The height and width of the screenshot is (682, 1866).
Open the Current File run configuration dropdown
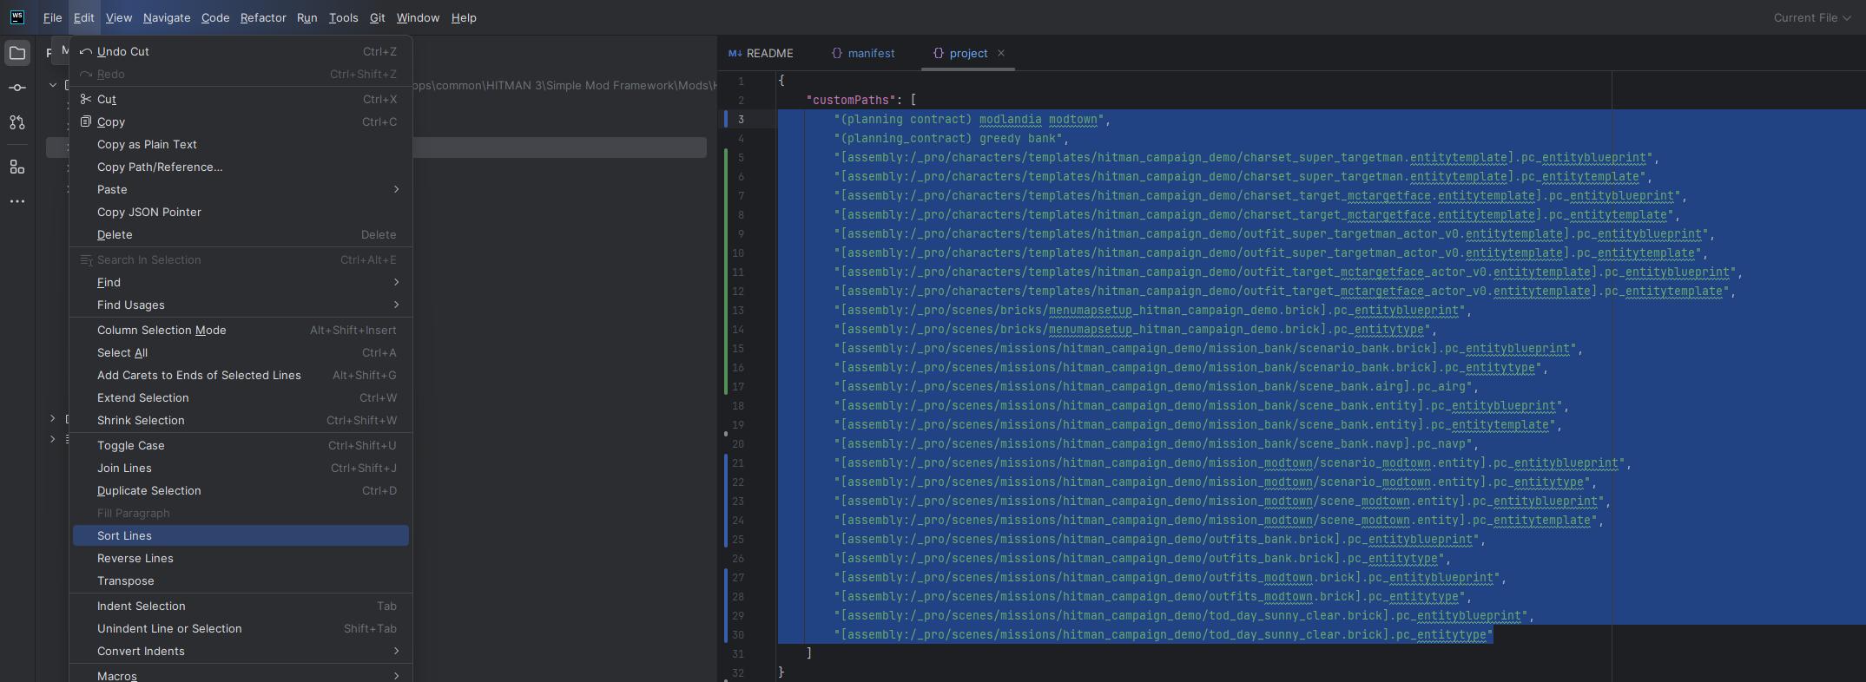coord(1813,17)
